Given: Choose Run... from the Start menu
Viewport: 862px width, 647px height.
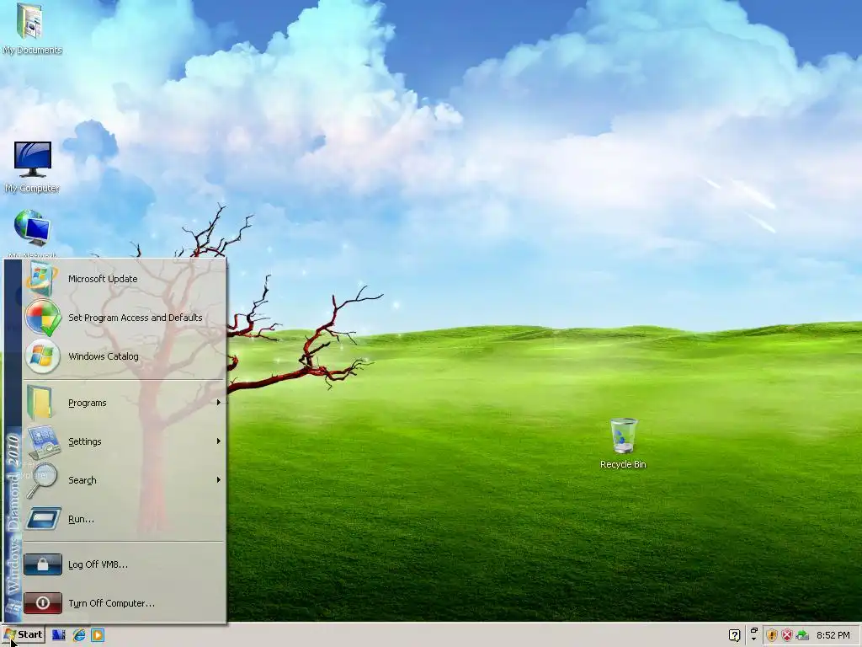Looking at the screenshot, I should (x=124, y=519).
